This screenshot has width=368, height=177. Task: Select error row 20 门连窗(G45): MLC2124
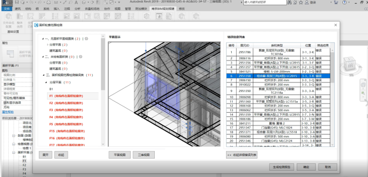click(278, 140)
